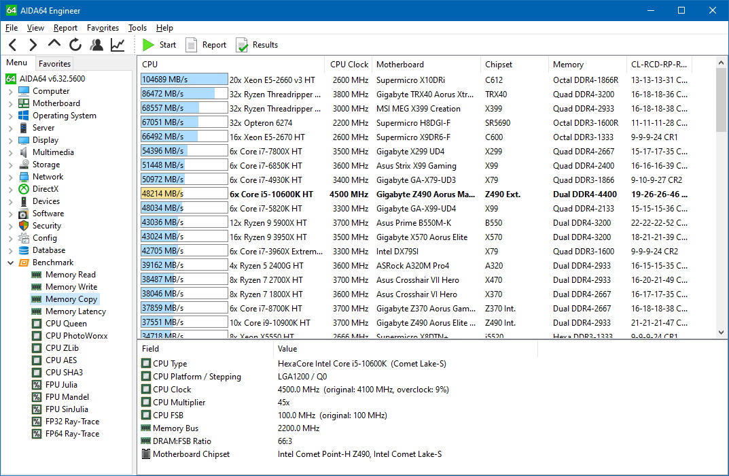Click the Refresh toolbar icon
Screen dimensions: 729x476
pos(75,45)
